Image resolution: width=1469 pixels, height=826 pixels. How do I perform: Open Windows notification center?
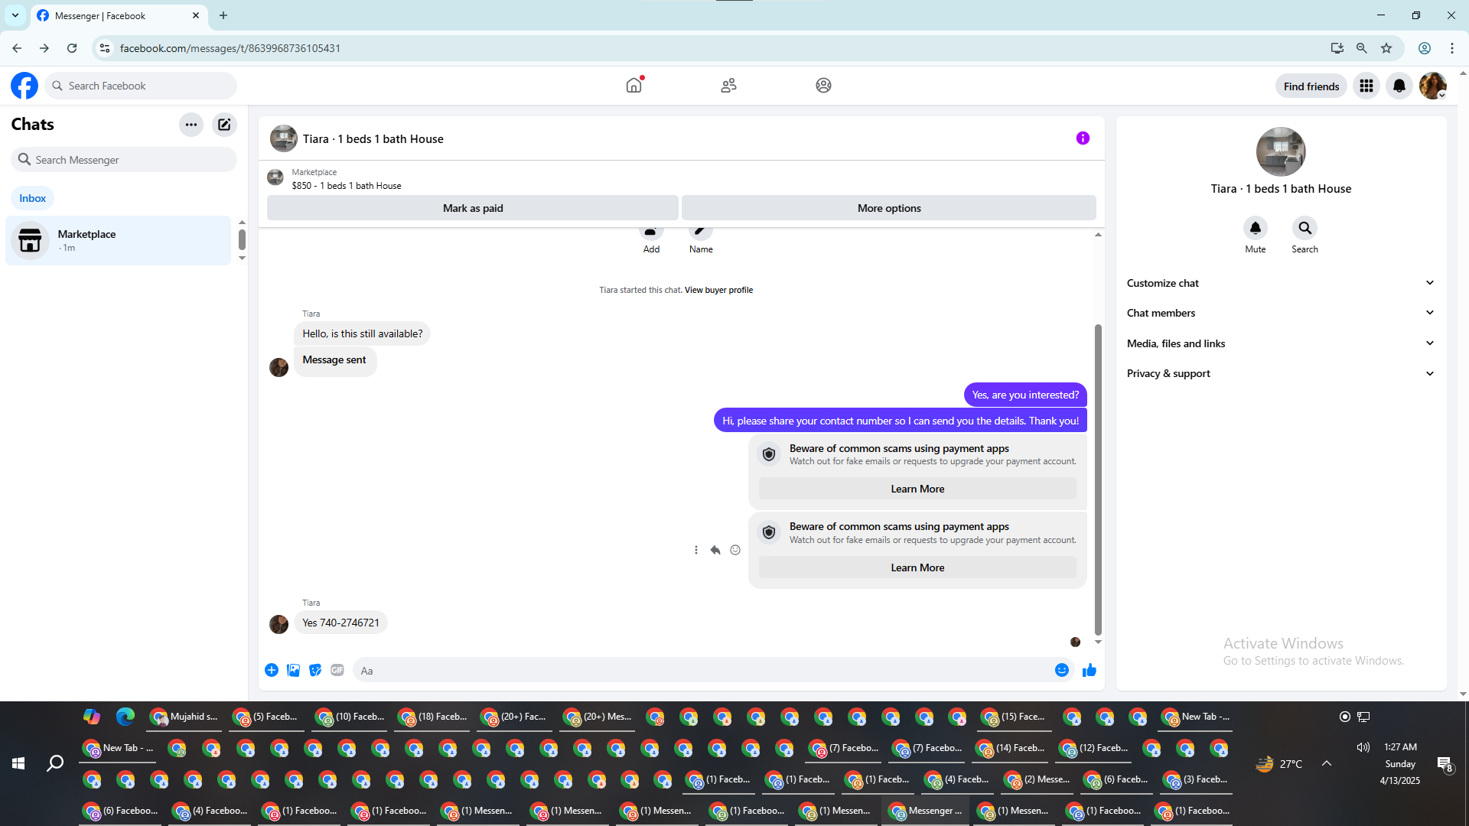(x=1445, y=763)
